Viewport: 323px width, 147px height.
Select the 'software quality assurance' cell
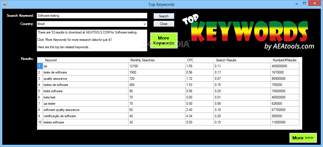tap(85, 110)
